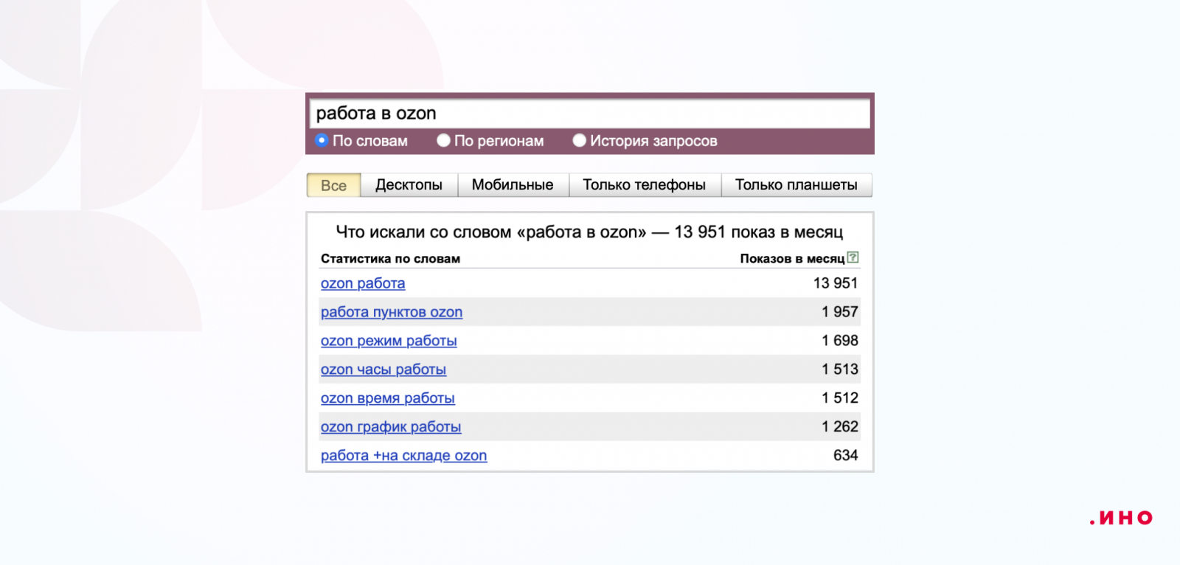Click the search field containing работа в ozon
The image size is (1180, 565).
click(589, 114)
